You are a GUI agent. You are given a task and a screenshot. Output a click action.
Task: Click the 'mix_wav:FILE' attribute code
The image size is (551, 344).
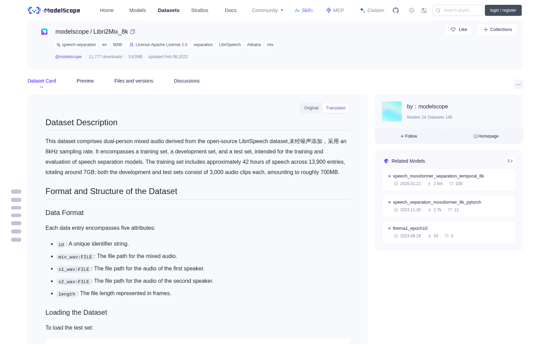pyautogui.click(x=75, y=257)
